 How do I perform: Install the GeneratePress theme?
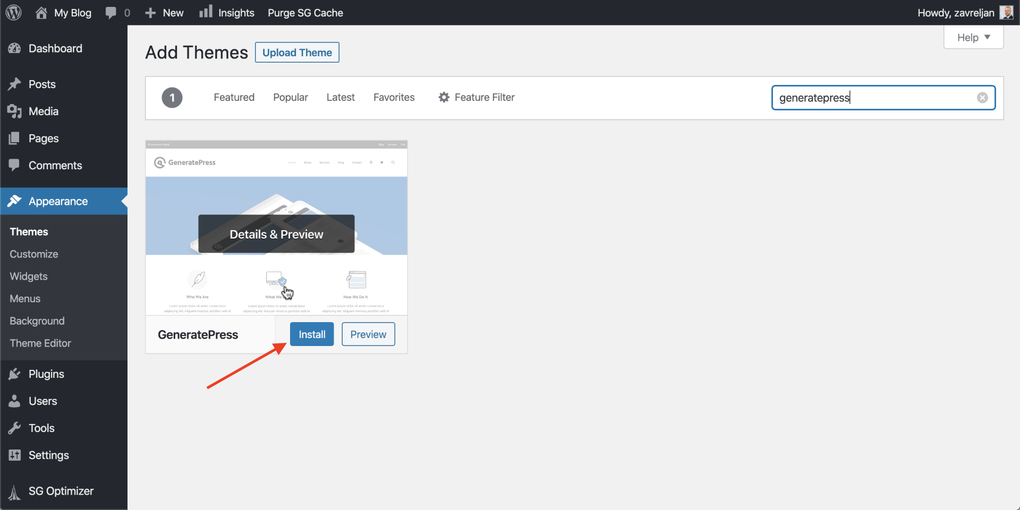[x=312, y=334]
